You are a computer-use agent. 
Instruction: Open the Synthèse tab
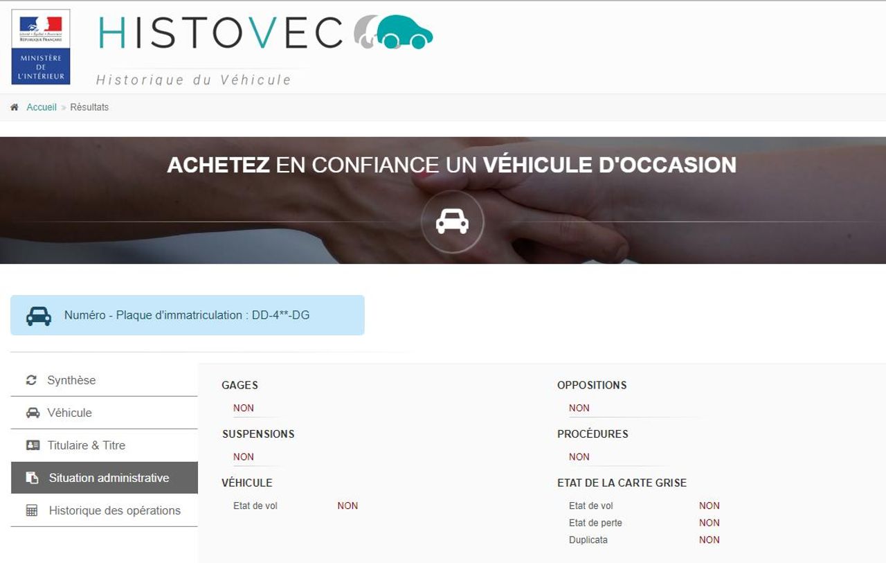(x=71, y=380)
